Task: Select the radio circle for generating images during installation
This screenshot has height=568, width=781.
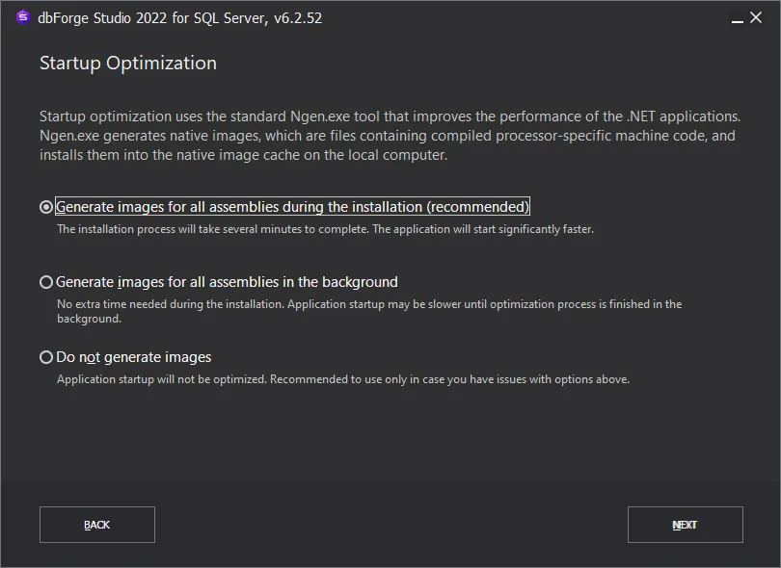Action: (x=46, y=207)
